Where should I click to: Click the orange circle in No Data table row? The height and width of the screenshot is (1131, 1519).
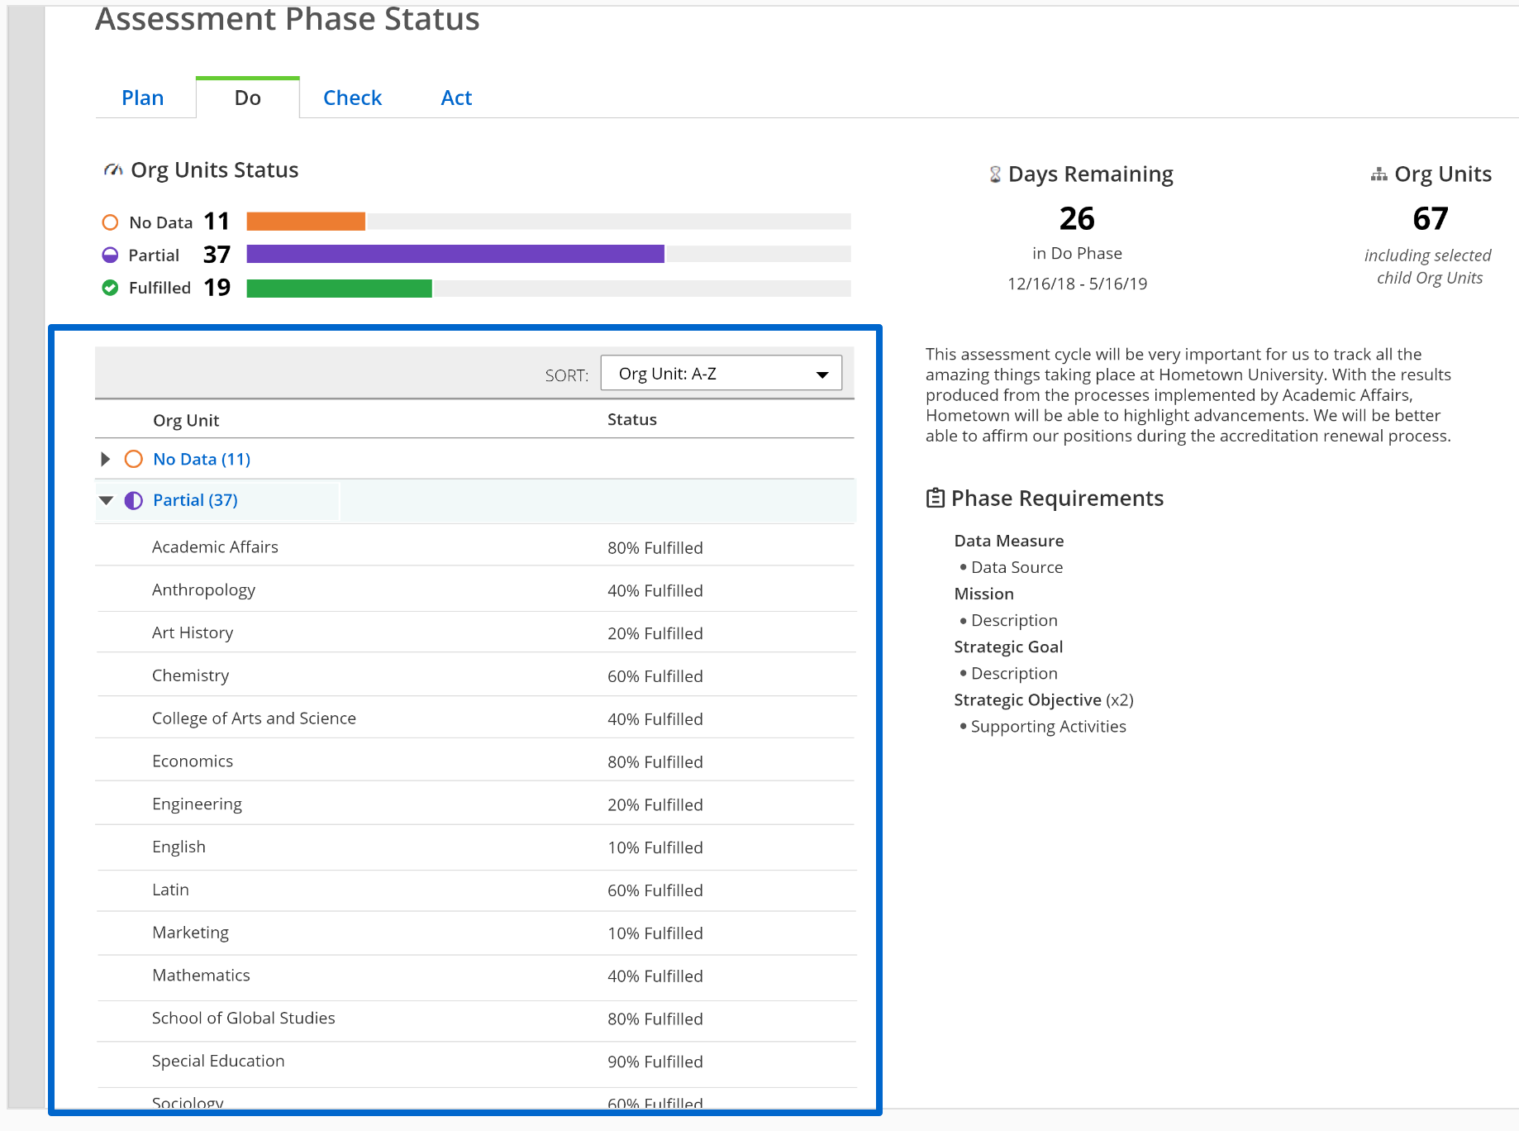click(133, 459)
